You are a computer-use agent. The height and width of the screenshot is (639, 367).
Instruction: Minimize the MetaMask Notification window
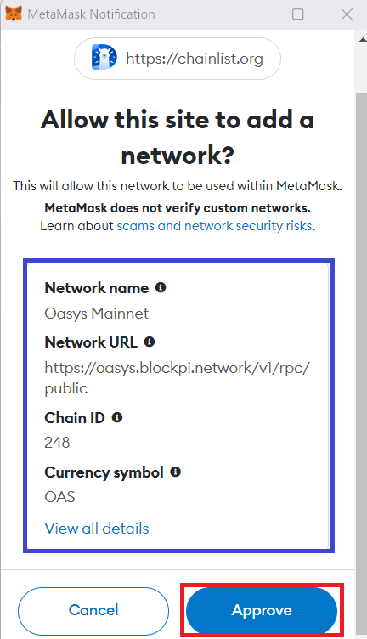(x=250, y=14)
